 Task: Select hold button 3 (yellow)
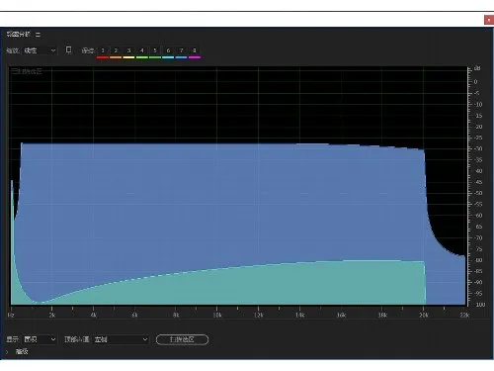(x=128, y=51)
